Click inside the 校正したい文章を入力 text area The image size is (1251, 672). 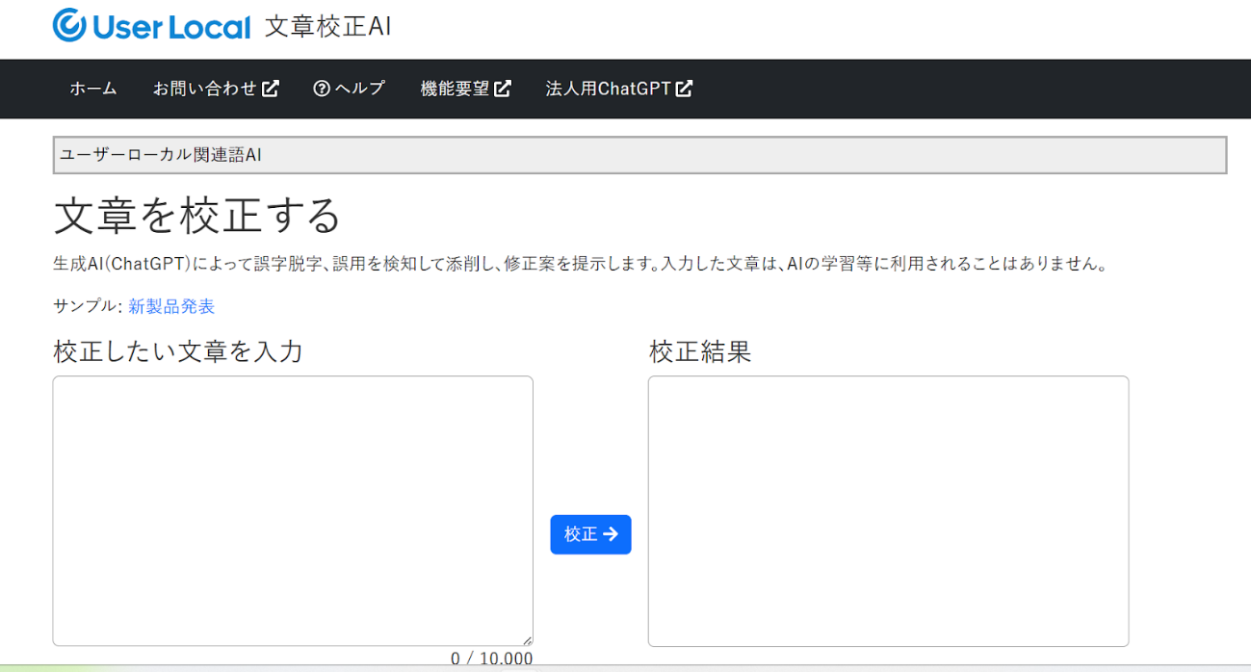[293, 510]
